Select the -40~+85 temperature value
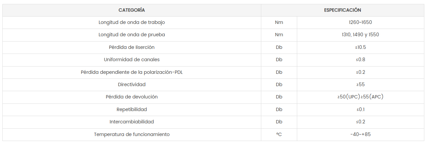The width and height of the screenshot is (427, 145). pyautogui.click(x=360, y=135)
